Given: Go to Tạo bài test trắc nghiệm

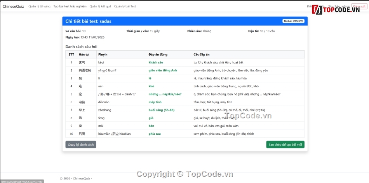Looking at the screenshot, I should (x=70, y=6).
